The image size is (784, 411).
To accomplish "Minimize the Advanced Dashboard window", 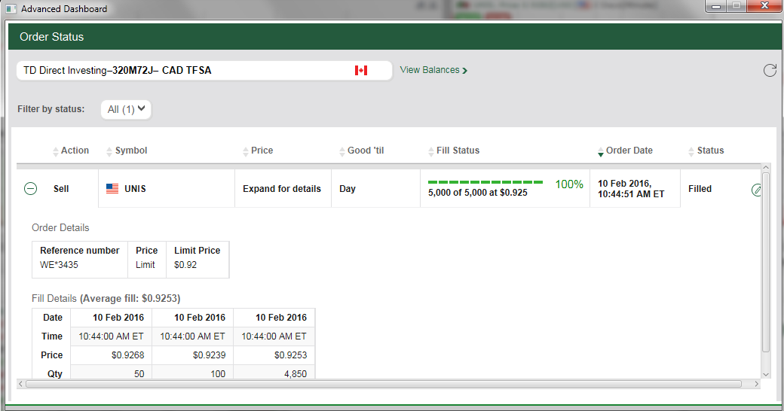I will pos(715,6).
